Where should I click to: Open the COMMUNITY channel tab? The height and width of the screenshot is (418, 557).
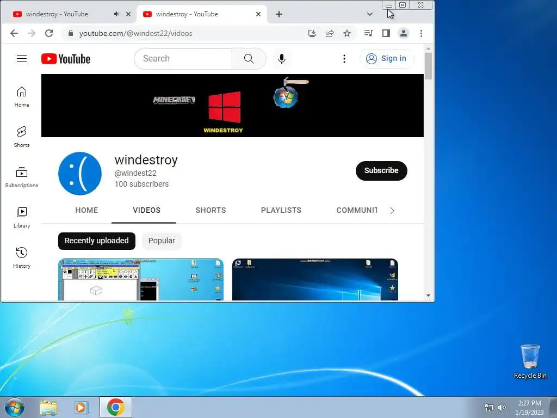357,210
